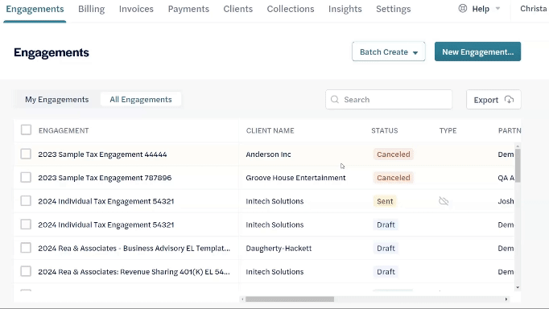Viewport: 549px width, 309px height.
Task: Click the Search input field
Action: point(389,100)
